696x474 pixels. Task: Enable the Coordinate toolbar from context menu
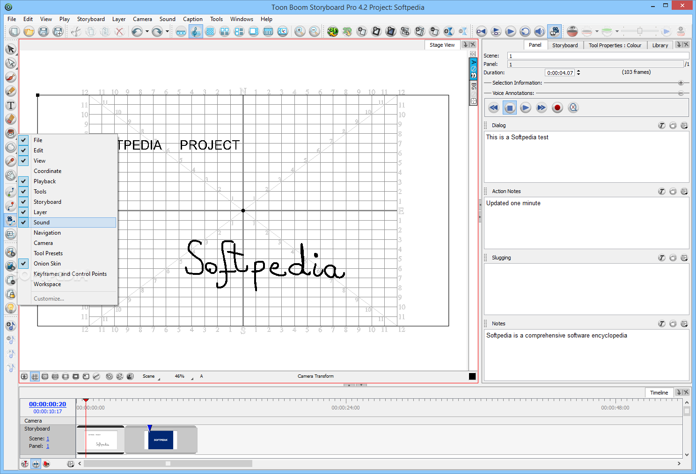(67, 171)
